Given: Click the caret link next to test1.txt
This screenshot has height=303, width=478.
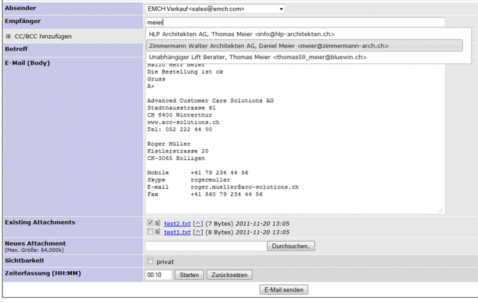Looking at the screenshot, I should click(x=198, y=233).
